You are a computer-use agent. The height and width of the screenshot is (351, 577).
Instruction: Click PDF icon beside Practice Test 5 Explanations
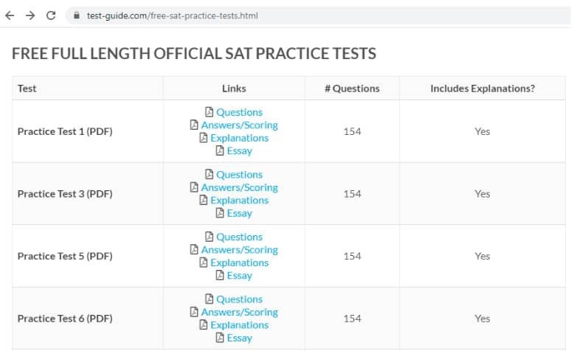coord(204,263)
